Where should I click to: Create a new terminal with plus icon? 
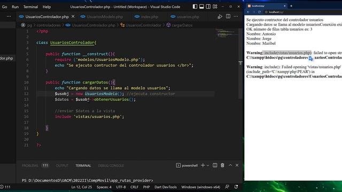click(203, 165)
